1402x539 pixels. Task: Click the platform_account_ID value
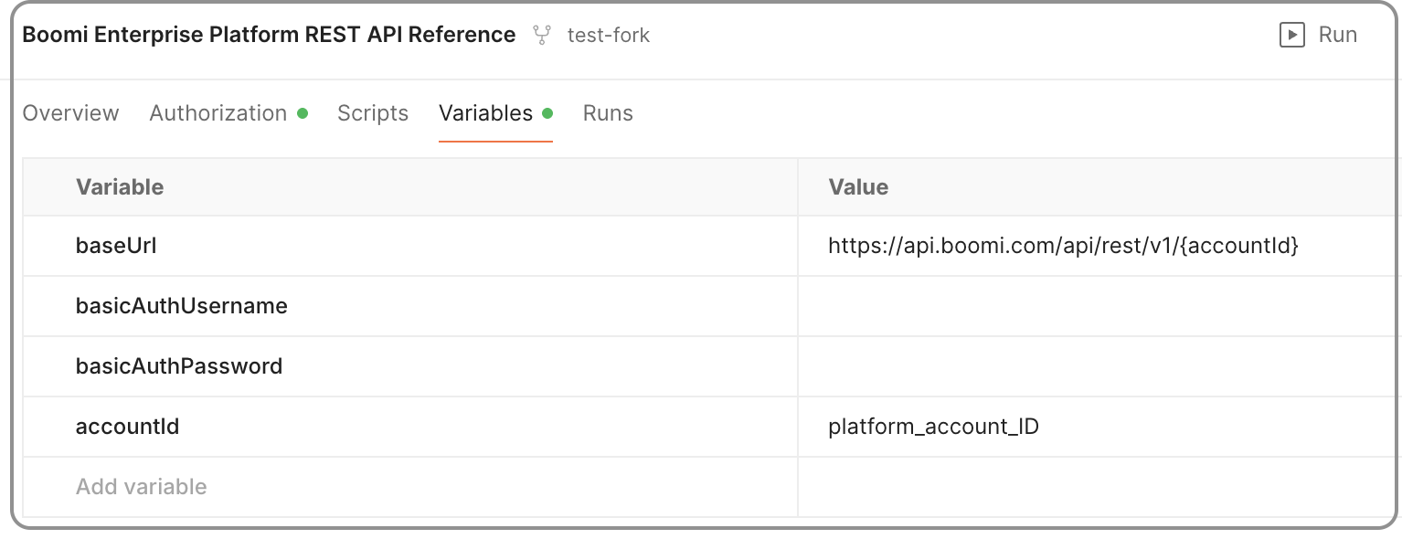(x=933, y=426)
